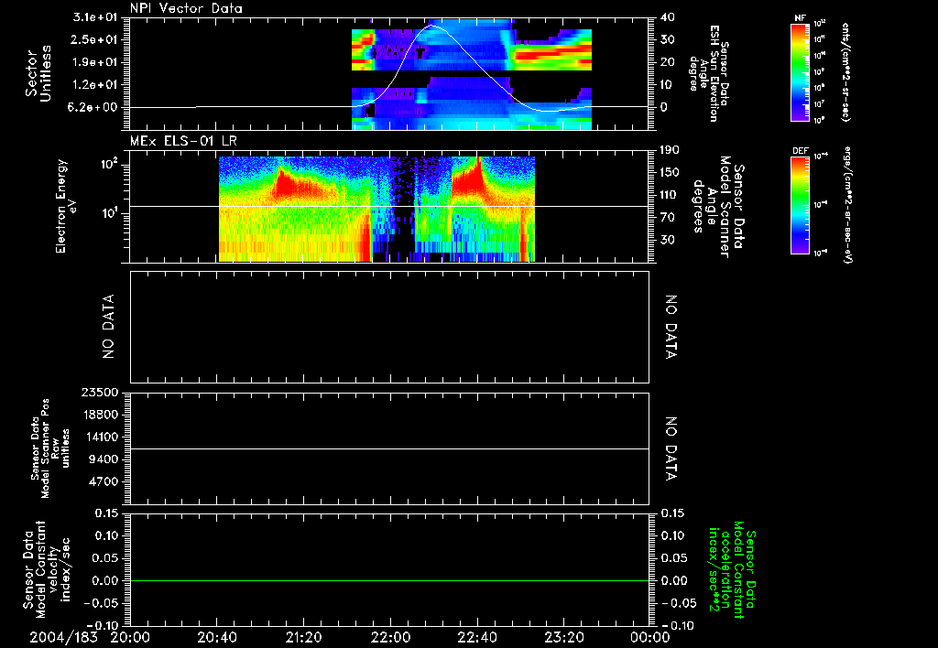Click the '23:20' time tick label

563,637
